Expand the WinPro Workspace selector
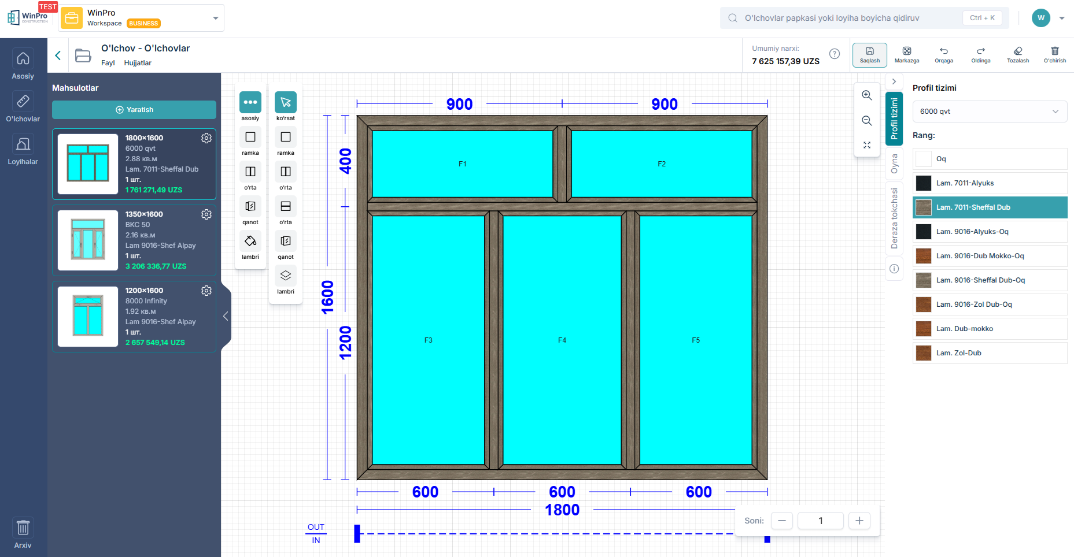 215,18
